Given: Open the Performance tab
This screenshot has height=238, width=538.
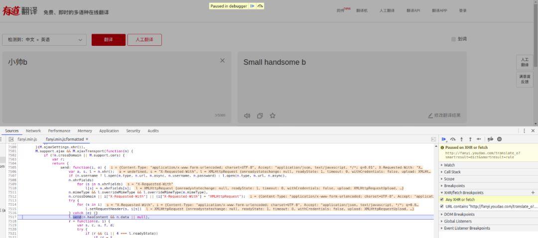Looking at the screenshot, I should (x=59, y=131).
